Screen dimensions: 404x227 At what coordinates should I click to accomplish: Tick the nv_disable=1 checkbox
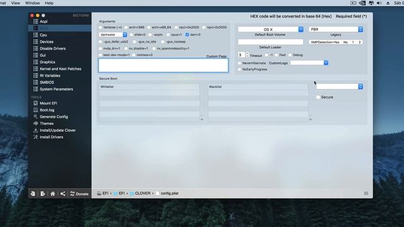coord(126,49)
